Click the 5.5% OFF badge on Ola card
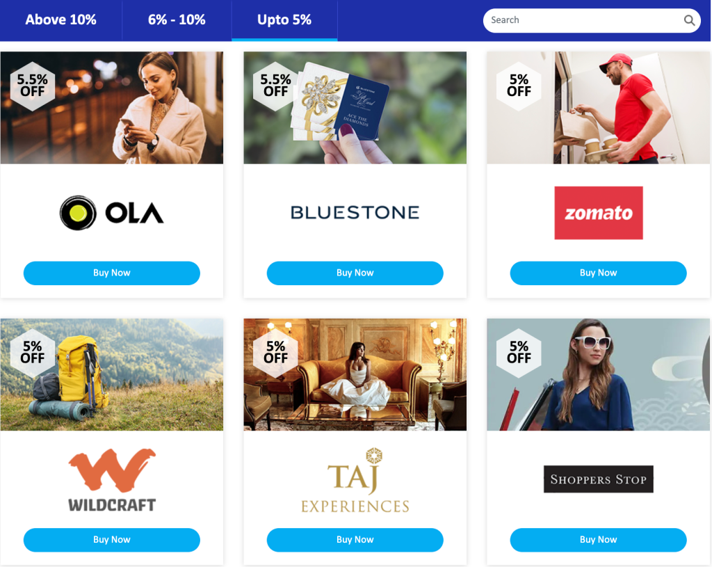The width and height of the screenshot is (712, 567). (32, 86)
